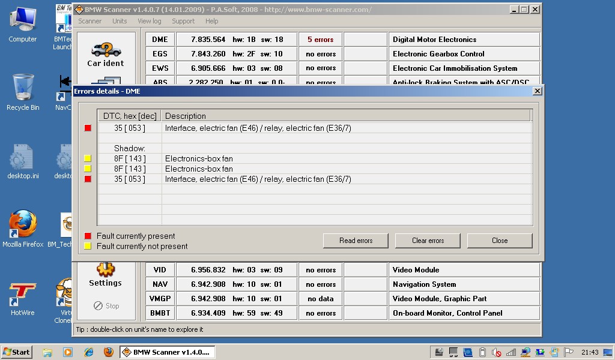Click the EWS unit name cell
The image size is (615, 360).
tap(160, 68)
